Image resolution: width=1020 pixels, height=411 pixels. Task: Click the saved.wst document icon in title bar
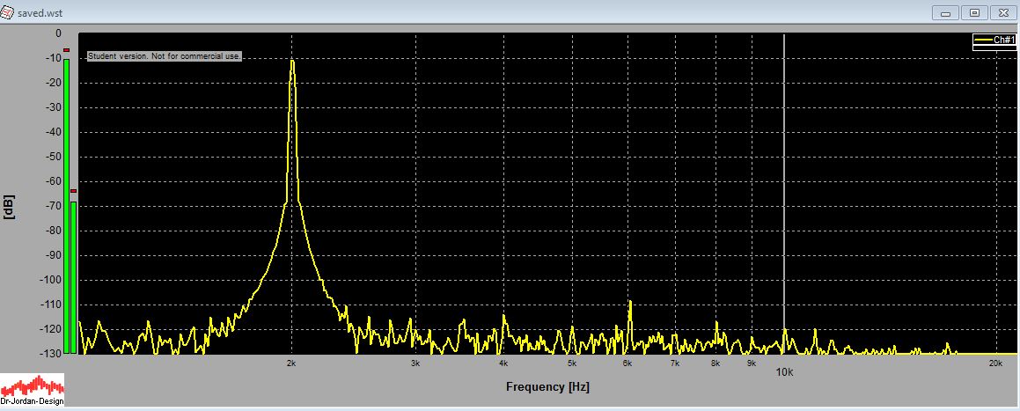coord(7,12)
